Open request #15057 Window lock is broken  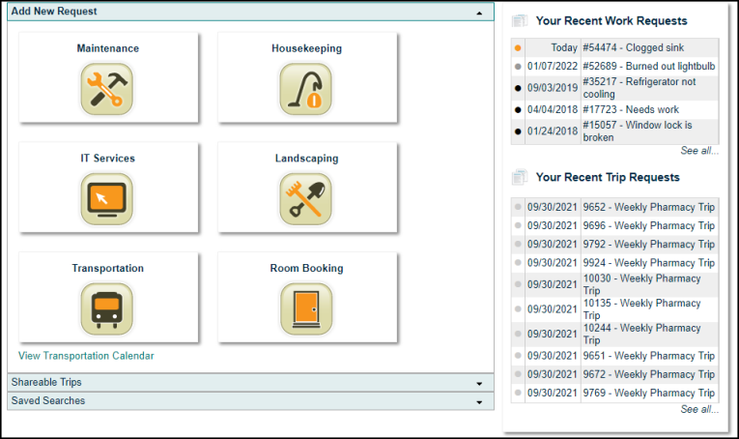pyautogui.click(x=638, y=132)
